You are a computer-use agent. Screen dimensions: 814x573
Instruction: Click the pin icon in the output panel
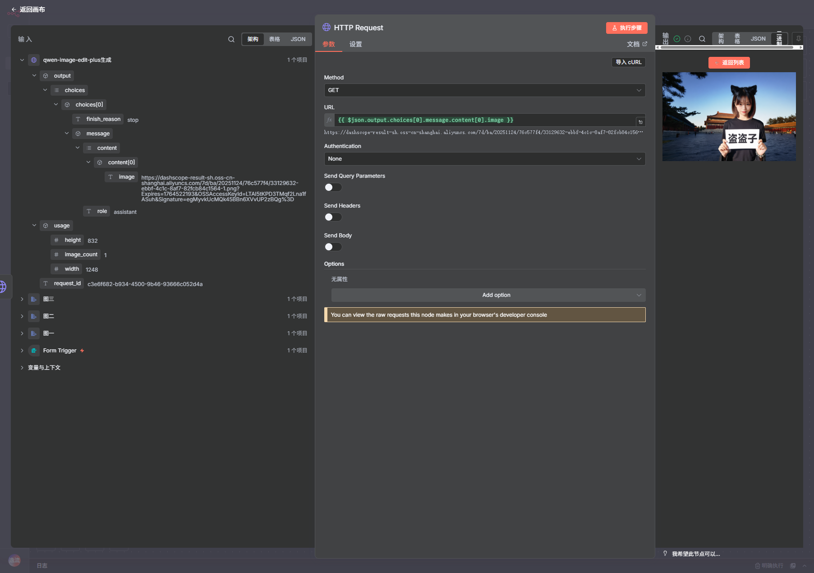pyautogui.click(x=798, y=39)
